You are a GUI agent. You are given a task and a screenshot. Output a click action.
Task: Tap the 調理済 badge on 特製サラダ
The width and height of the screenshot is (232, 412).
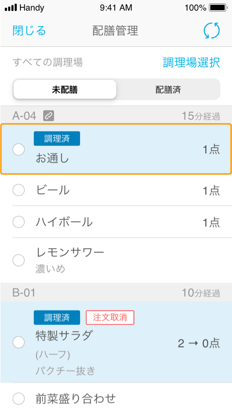pyautogui.click(x=57, y=317)
